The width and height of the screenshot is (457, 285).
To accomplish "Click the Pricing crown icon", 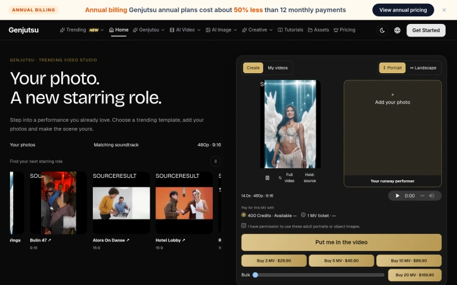I will click(336, 30).
